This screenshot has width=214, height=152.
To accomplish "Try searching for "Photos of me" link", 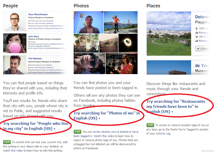I will tap(107, 115).
